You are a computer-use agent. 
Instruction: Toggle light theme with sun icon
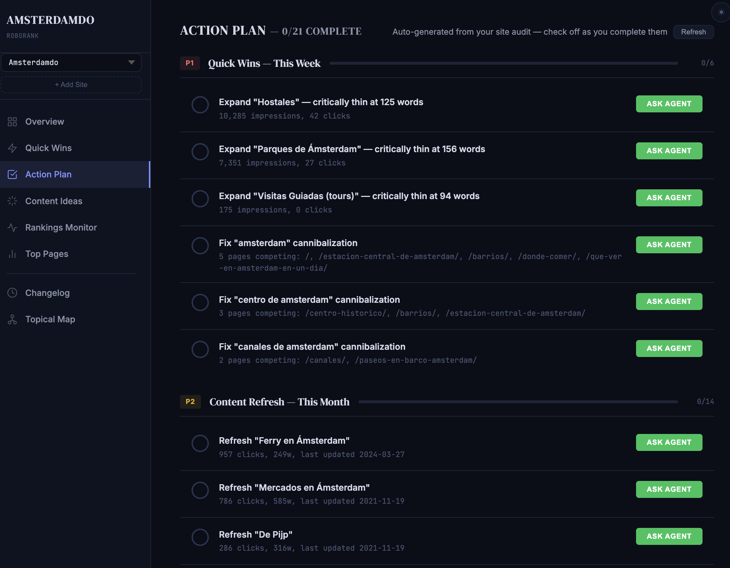pyautogui.click(x=721, y=12)
